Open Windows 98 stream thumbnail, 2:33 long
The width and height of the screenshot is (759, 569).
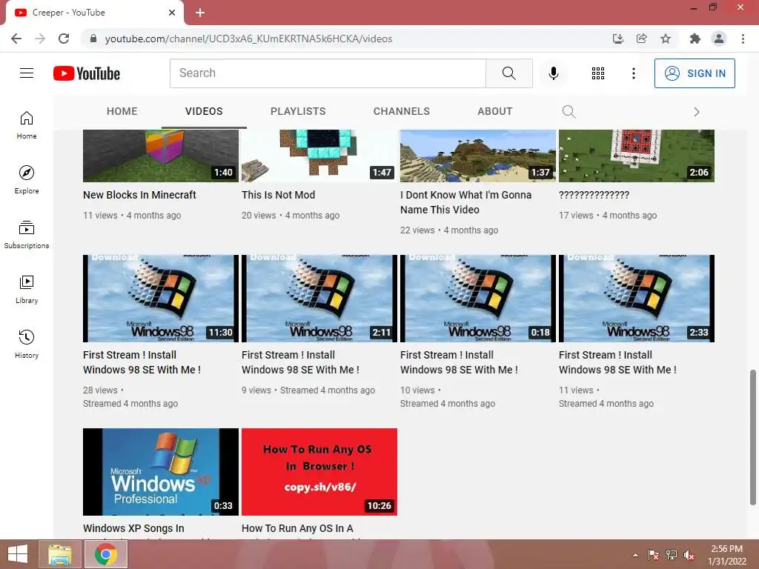[x=637, y=299]
